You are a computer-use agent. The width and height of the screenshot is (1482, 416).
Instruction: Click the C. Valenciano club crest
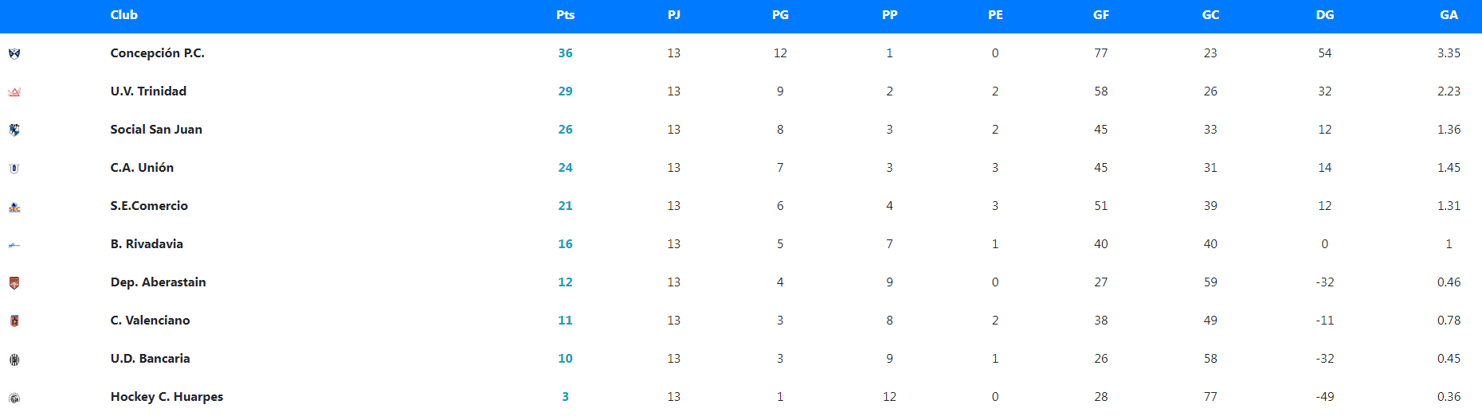(14, 321)
